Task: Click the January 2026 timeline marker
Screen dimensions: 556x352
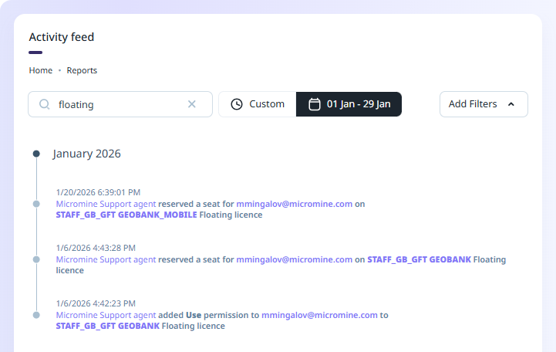Action: coord(36,154)
